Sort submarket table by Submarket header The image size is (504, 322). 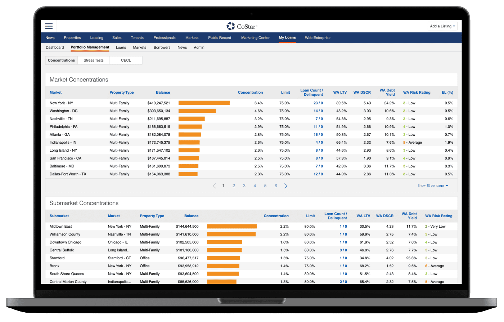coord(59,216)
